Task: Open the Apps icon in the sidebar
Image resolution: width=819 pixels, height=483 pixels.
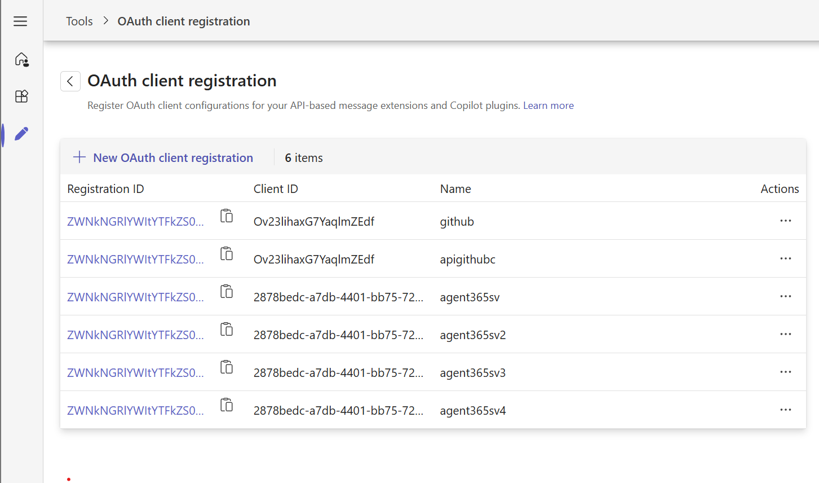Action: click(x=21, y=96)
